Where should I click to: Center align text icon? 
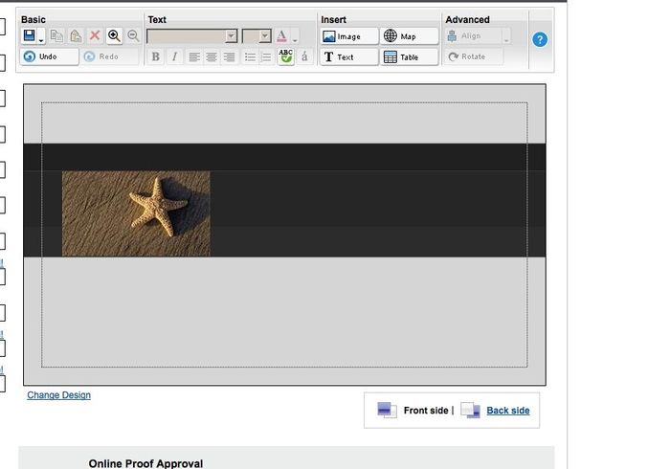click(x=212, y=56)
